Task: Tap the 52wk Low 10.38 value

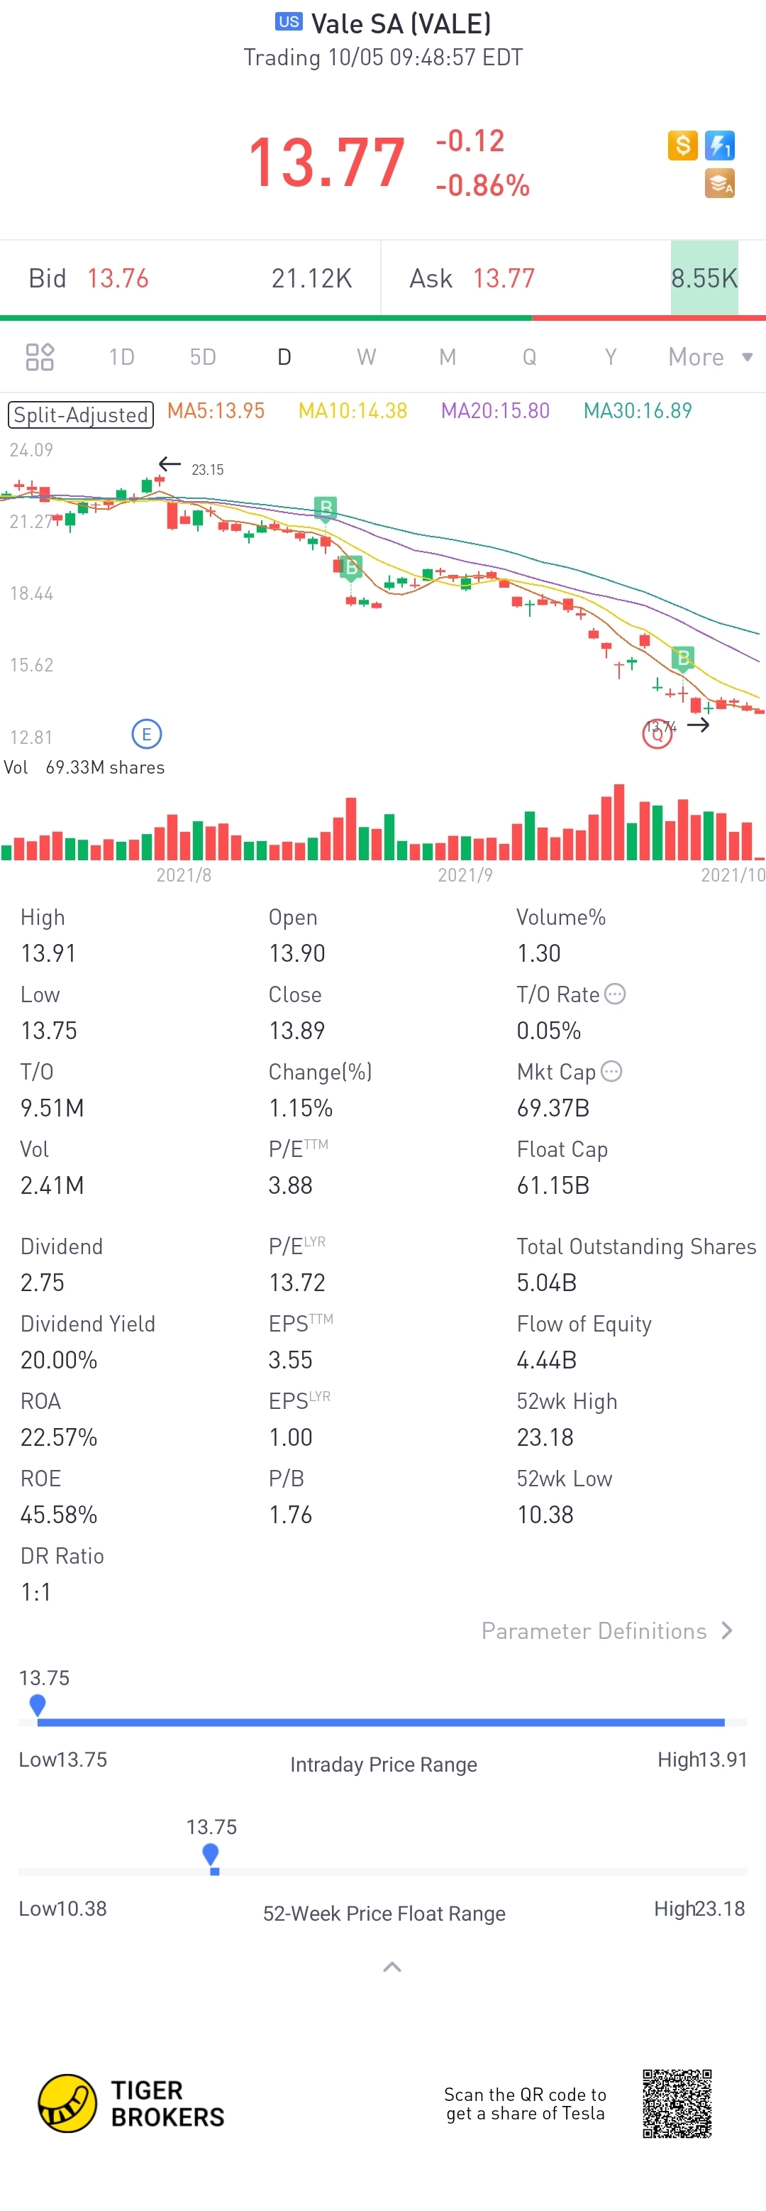Action: 545,1514
